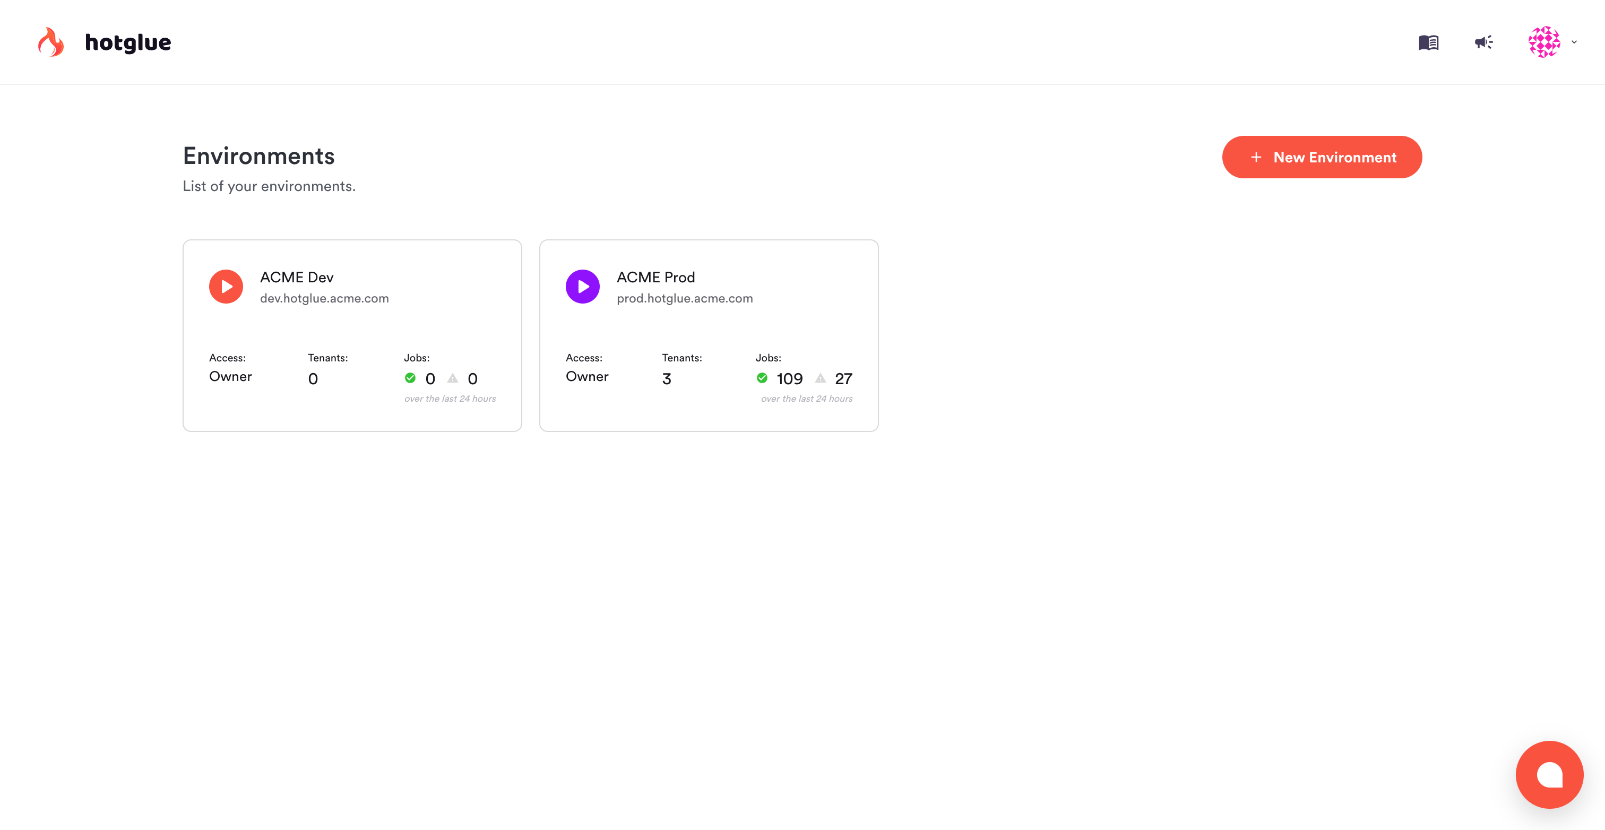
Task: Click the pink user avatar icon
Action: click(x=1544, y=42)
